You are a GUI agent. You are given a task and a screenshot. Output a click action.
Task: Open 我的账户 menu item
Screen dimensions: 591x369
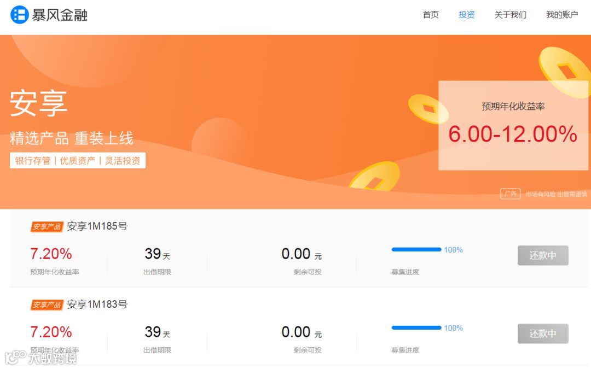tap(562, 15)
